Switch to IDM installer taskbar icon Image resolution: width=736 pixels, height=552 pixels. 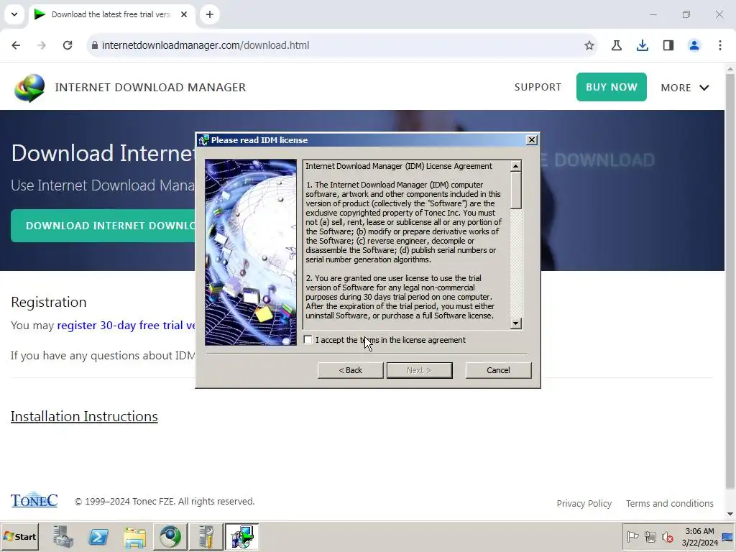tap(241, 536)
